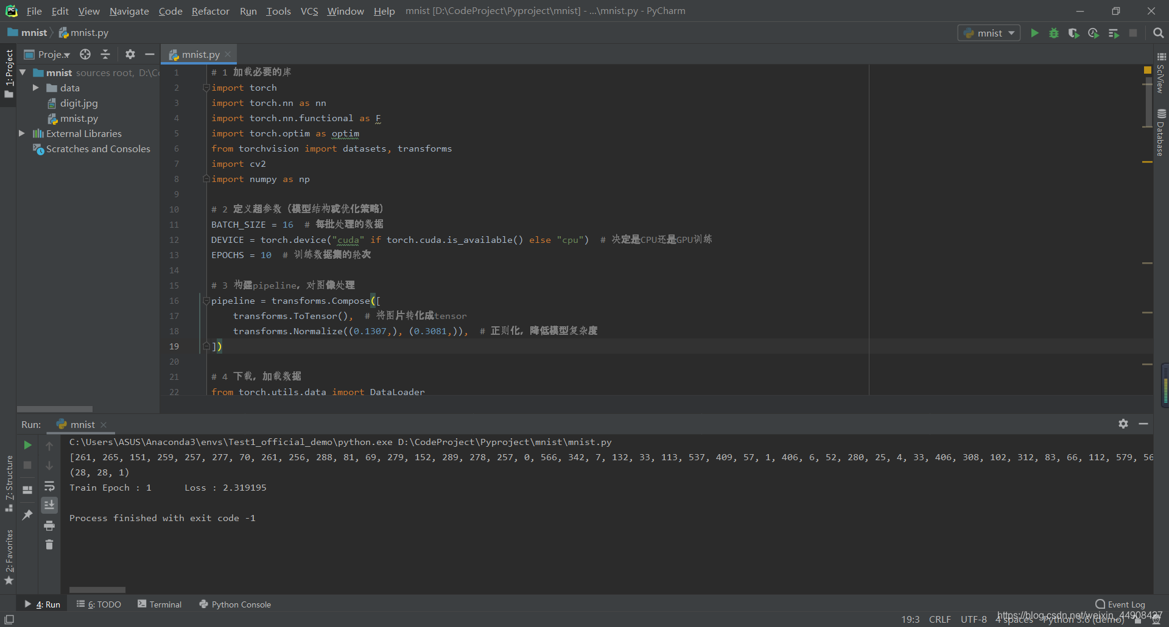Hide the Run tool window
This screenshot has width=1169, height=627.
[1143, 424]
